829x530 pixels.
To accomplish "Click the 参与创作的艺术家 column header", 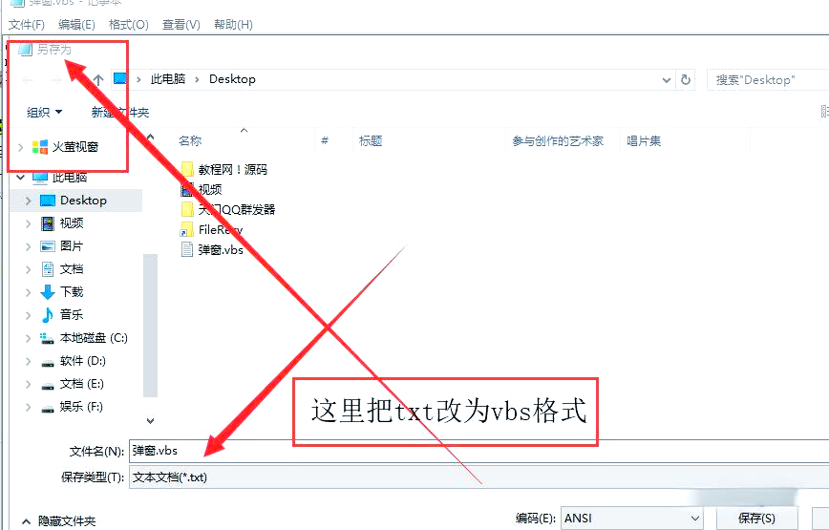I will pyautogui.click(x=557, y=140).
